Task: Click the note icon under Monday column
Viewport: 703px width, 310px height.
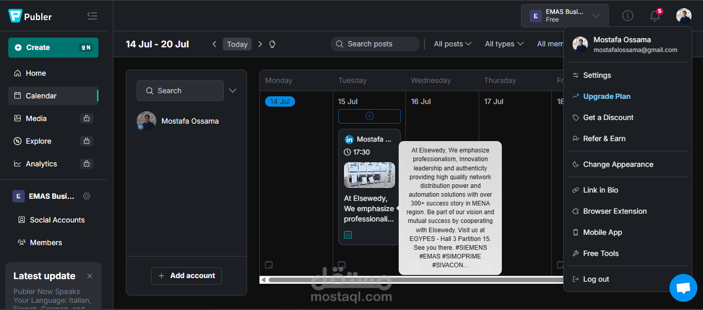Action: pos(269,265)
